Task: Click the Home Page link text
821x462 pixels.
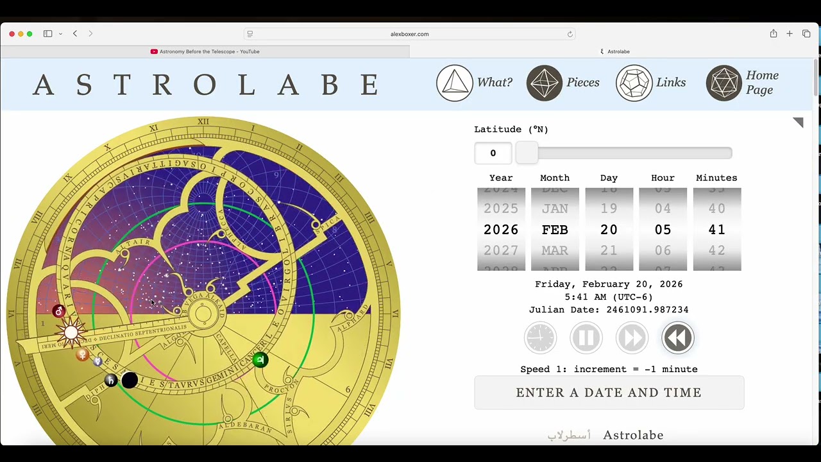Action: coord(762,83)
